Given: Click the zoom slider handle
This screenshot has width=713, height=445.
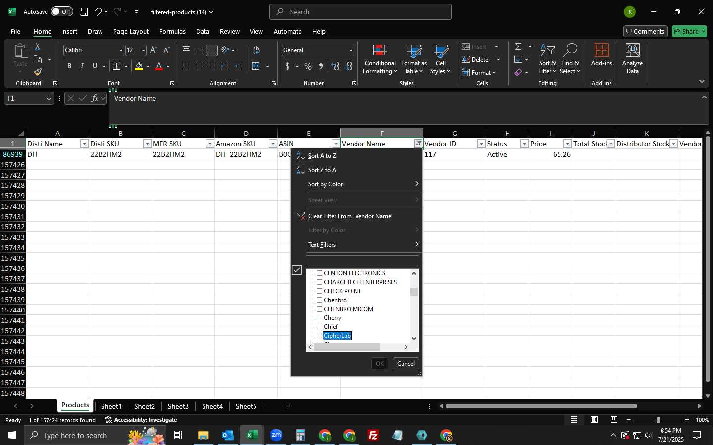Looking at the screenshot, I should 658,420.
